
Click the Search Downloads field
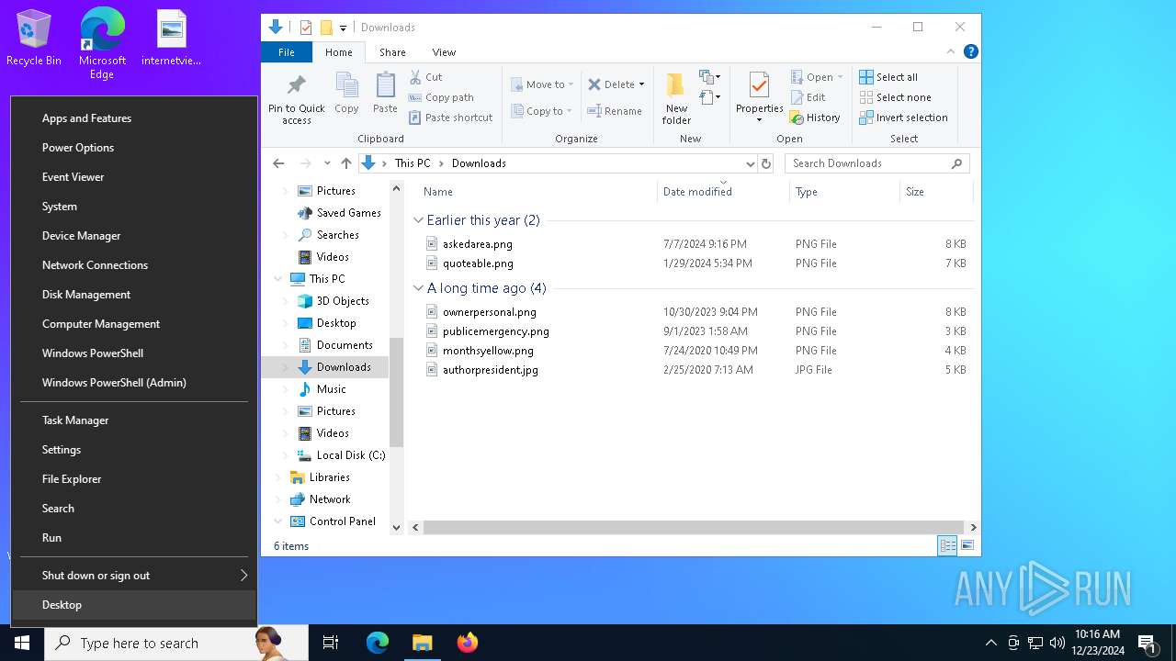coord(868,163)
